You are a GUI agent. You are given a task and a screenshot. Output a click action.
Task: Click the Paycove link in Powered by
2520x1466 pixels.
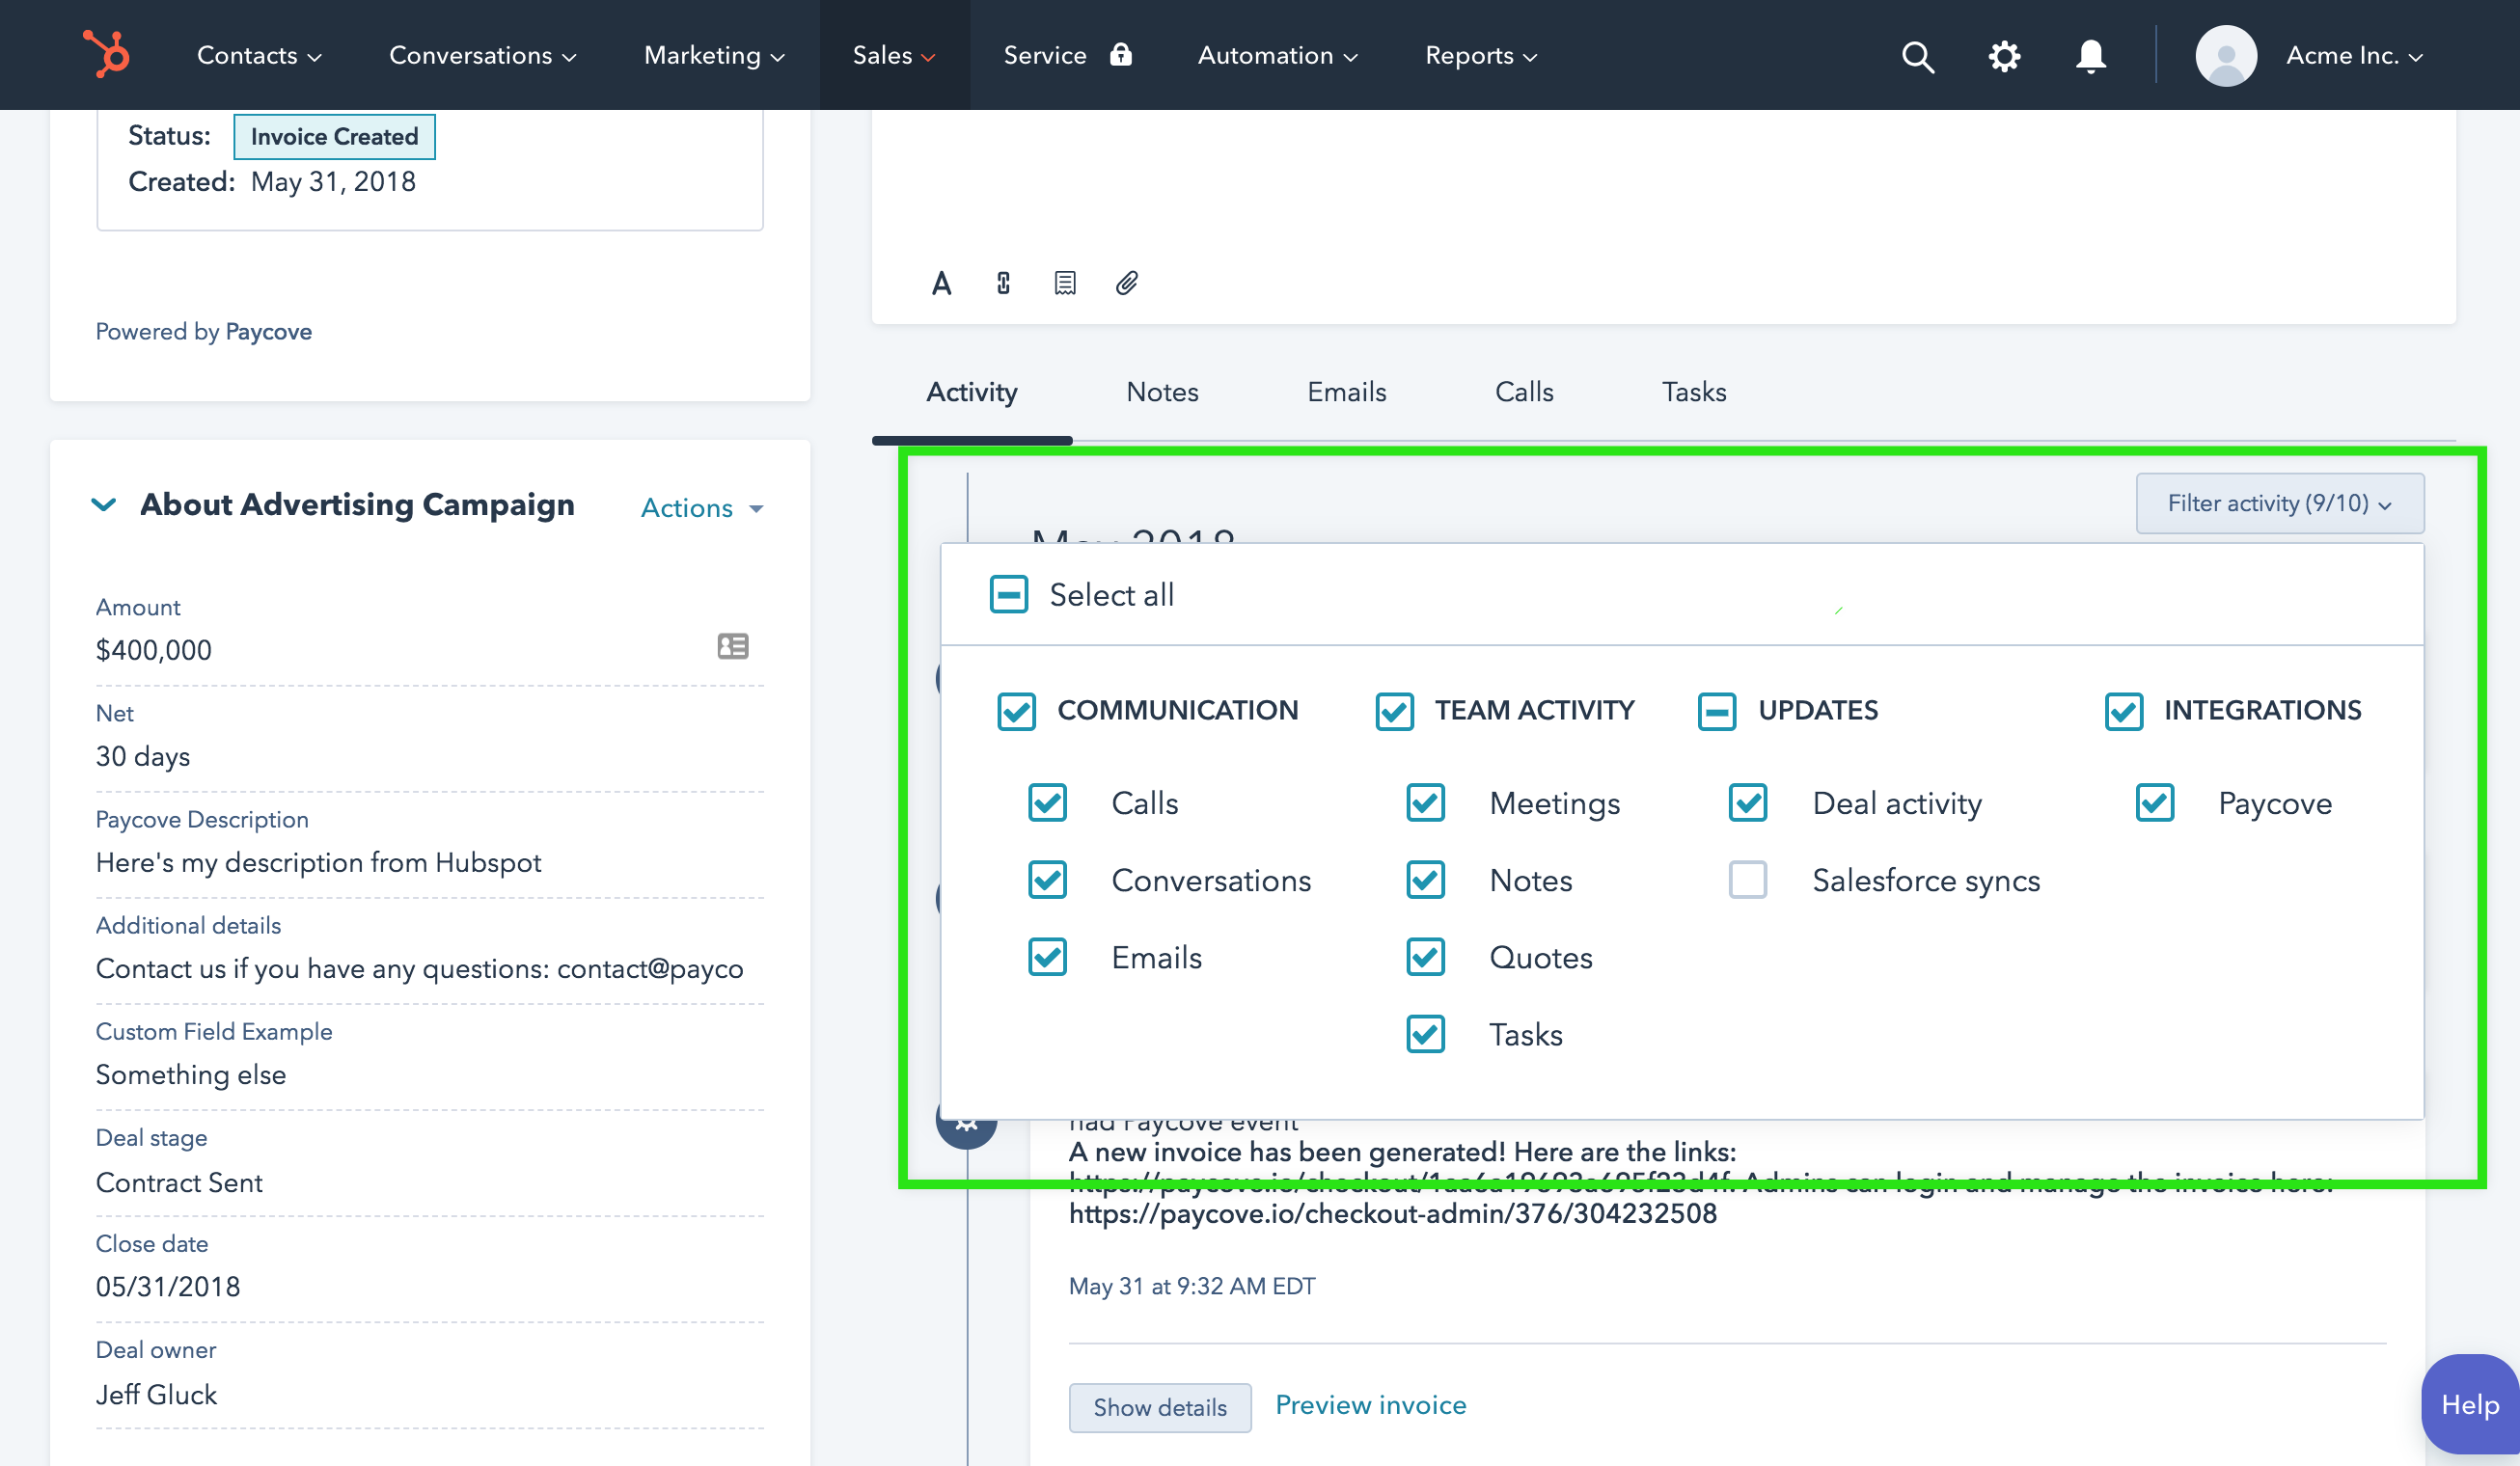coord(268,332)
